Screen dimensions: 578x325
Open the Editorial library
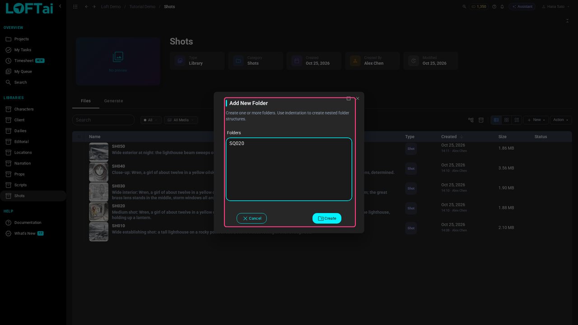[33, 142]
